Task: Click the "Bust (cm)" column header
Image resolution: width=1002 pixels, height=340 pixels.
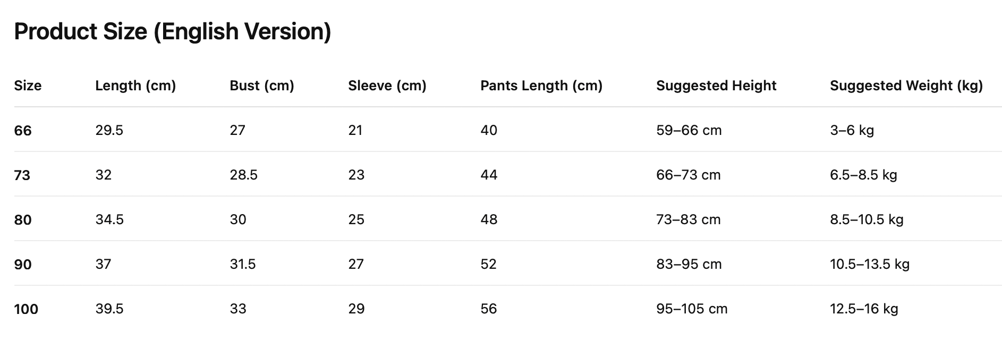Action: coord(261,86)
